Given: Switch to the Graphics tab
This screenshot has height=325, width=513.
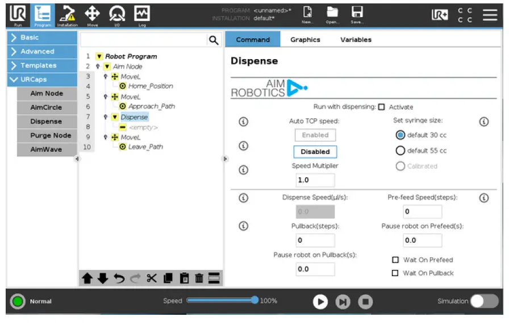Looking at the screenshot, I should 305,40.
